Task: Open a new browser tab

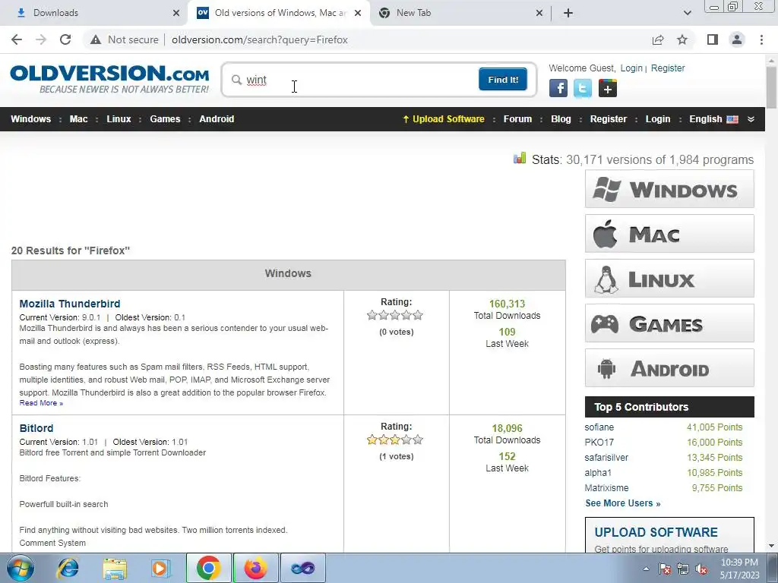Action: point(568,13)
